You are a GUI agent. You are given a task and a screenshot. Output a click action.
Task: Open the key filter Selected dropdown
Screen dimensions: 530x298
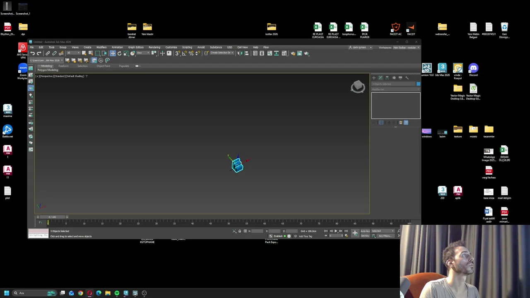(383, 231)
